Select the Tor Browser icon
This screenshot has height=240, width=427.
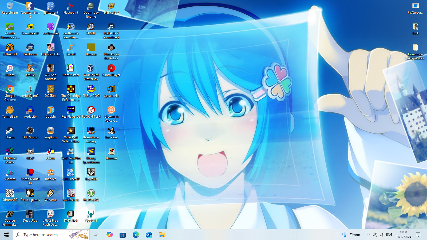coord(50,29)
